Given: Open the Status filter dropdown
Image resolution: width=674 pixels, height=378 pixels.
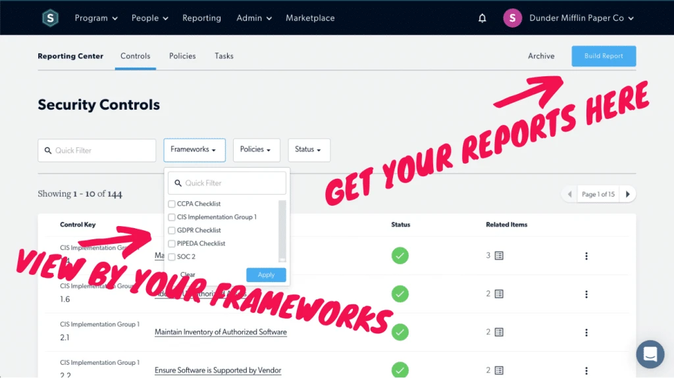Looking at the screenshot, I should tap(308, 150).
